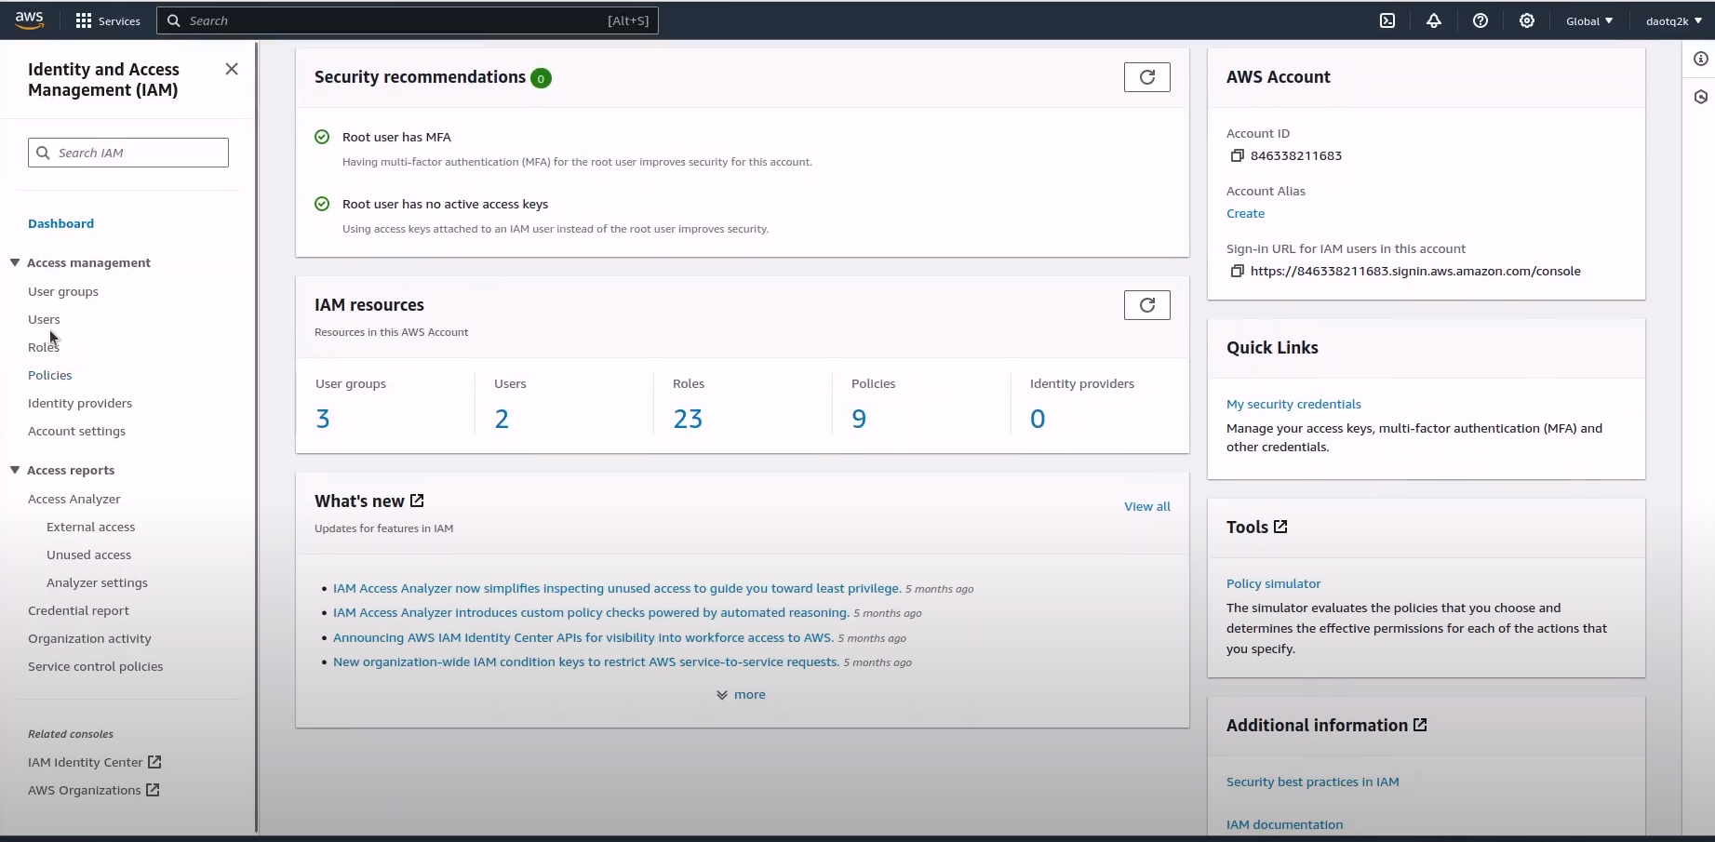The height and width of the screenshot is (842, 1715).
Task: Open Policies in sidebar
Action: (50, 375)
